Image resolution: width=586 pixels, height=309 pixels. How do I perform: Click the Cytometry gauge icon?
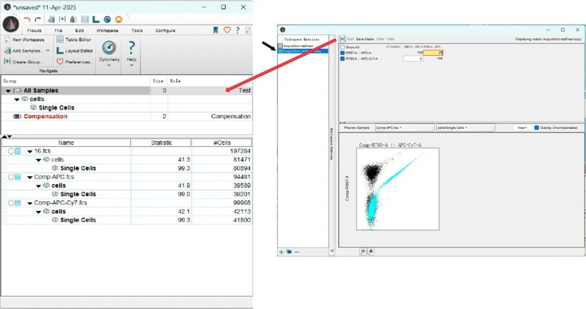pyautogui.click(x=109, y=48)
